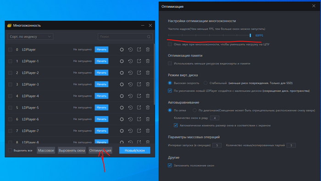The width and height of the screenshot is (321, 181).
Task: Select the По сетке alignment radio
Action: 170,110
